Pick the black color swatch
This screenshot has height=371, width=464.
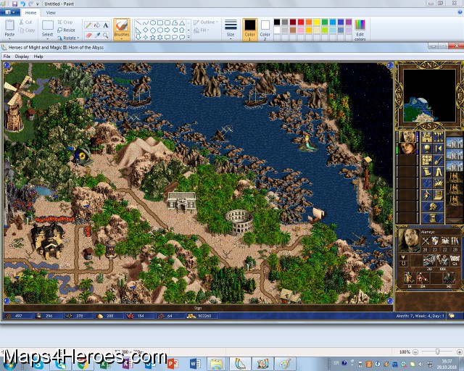pos(277,22)
